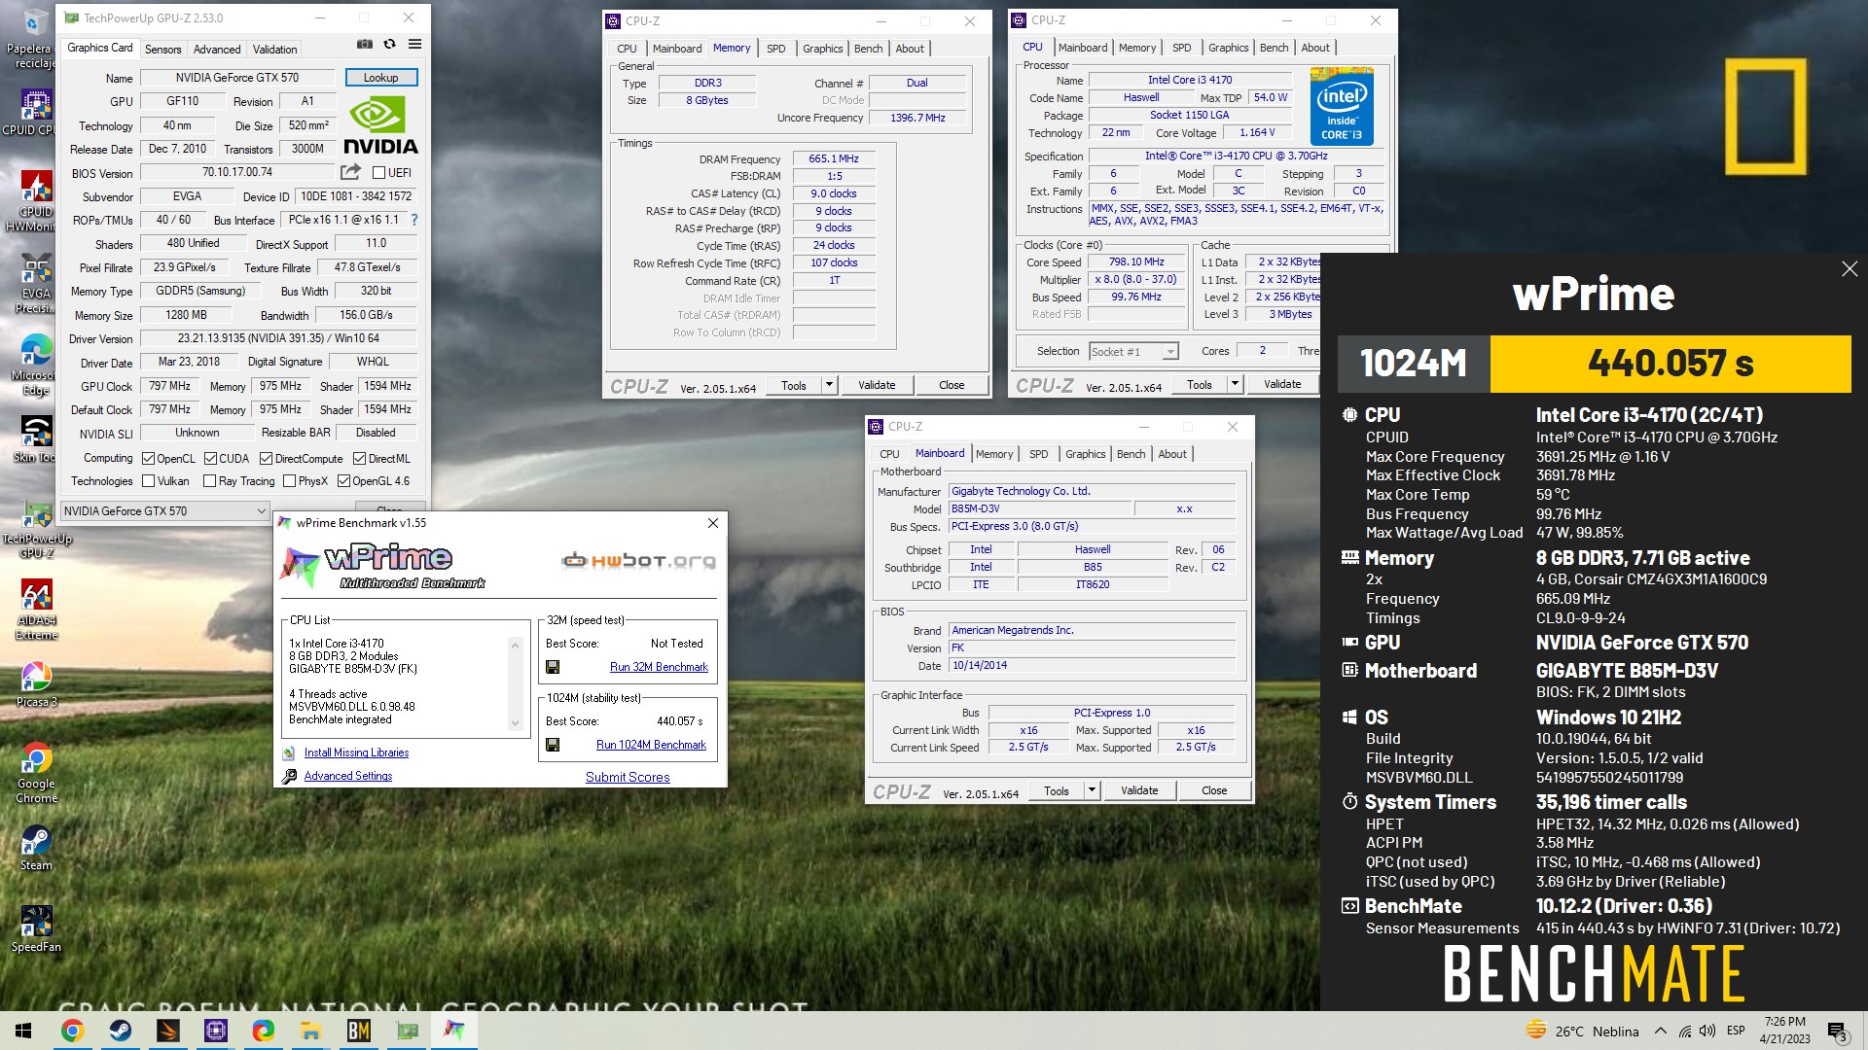Viewport: 1868px width, 1050px height.
Task: Toggle the OpenCL checkbox
Action: click(x=148, y=458)
